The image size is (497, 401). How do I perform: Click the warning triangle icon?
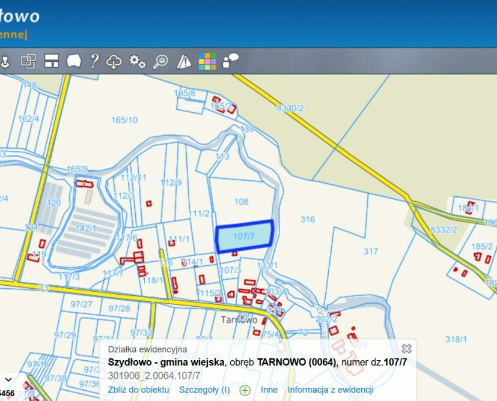tap(184, 61)
